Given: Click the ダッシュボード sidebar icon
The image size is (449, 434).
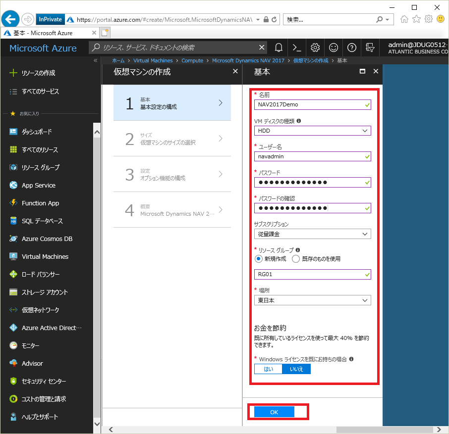Looking at the screenshot, I should click(x=13, y=132).
